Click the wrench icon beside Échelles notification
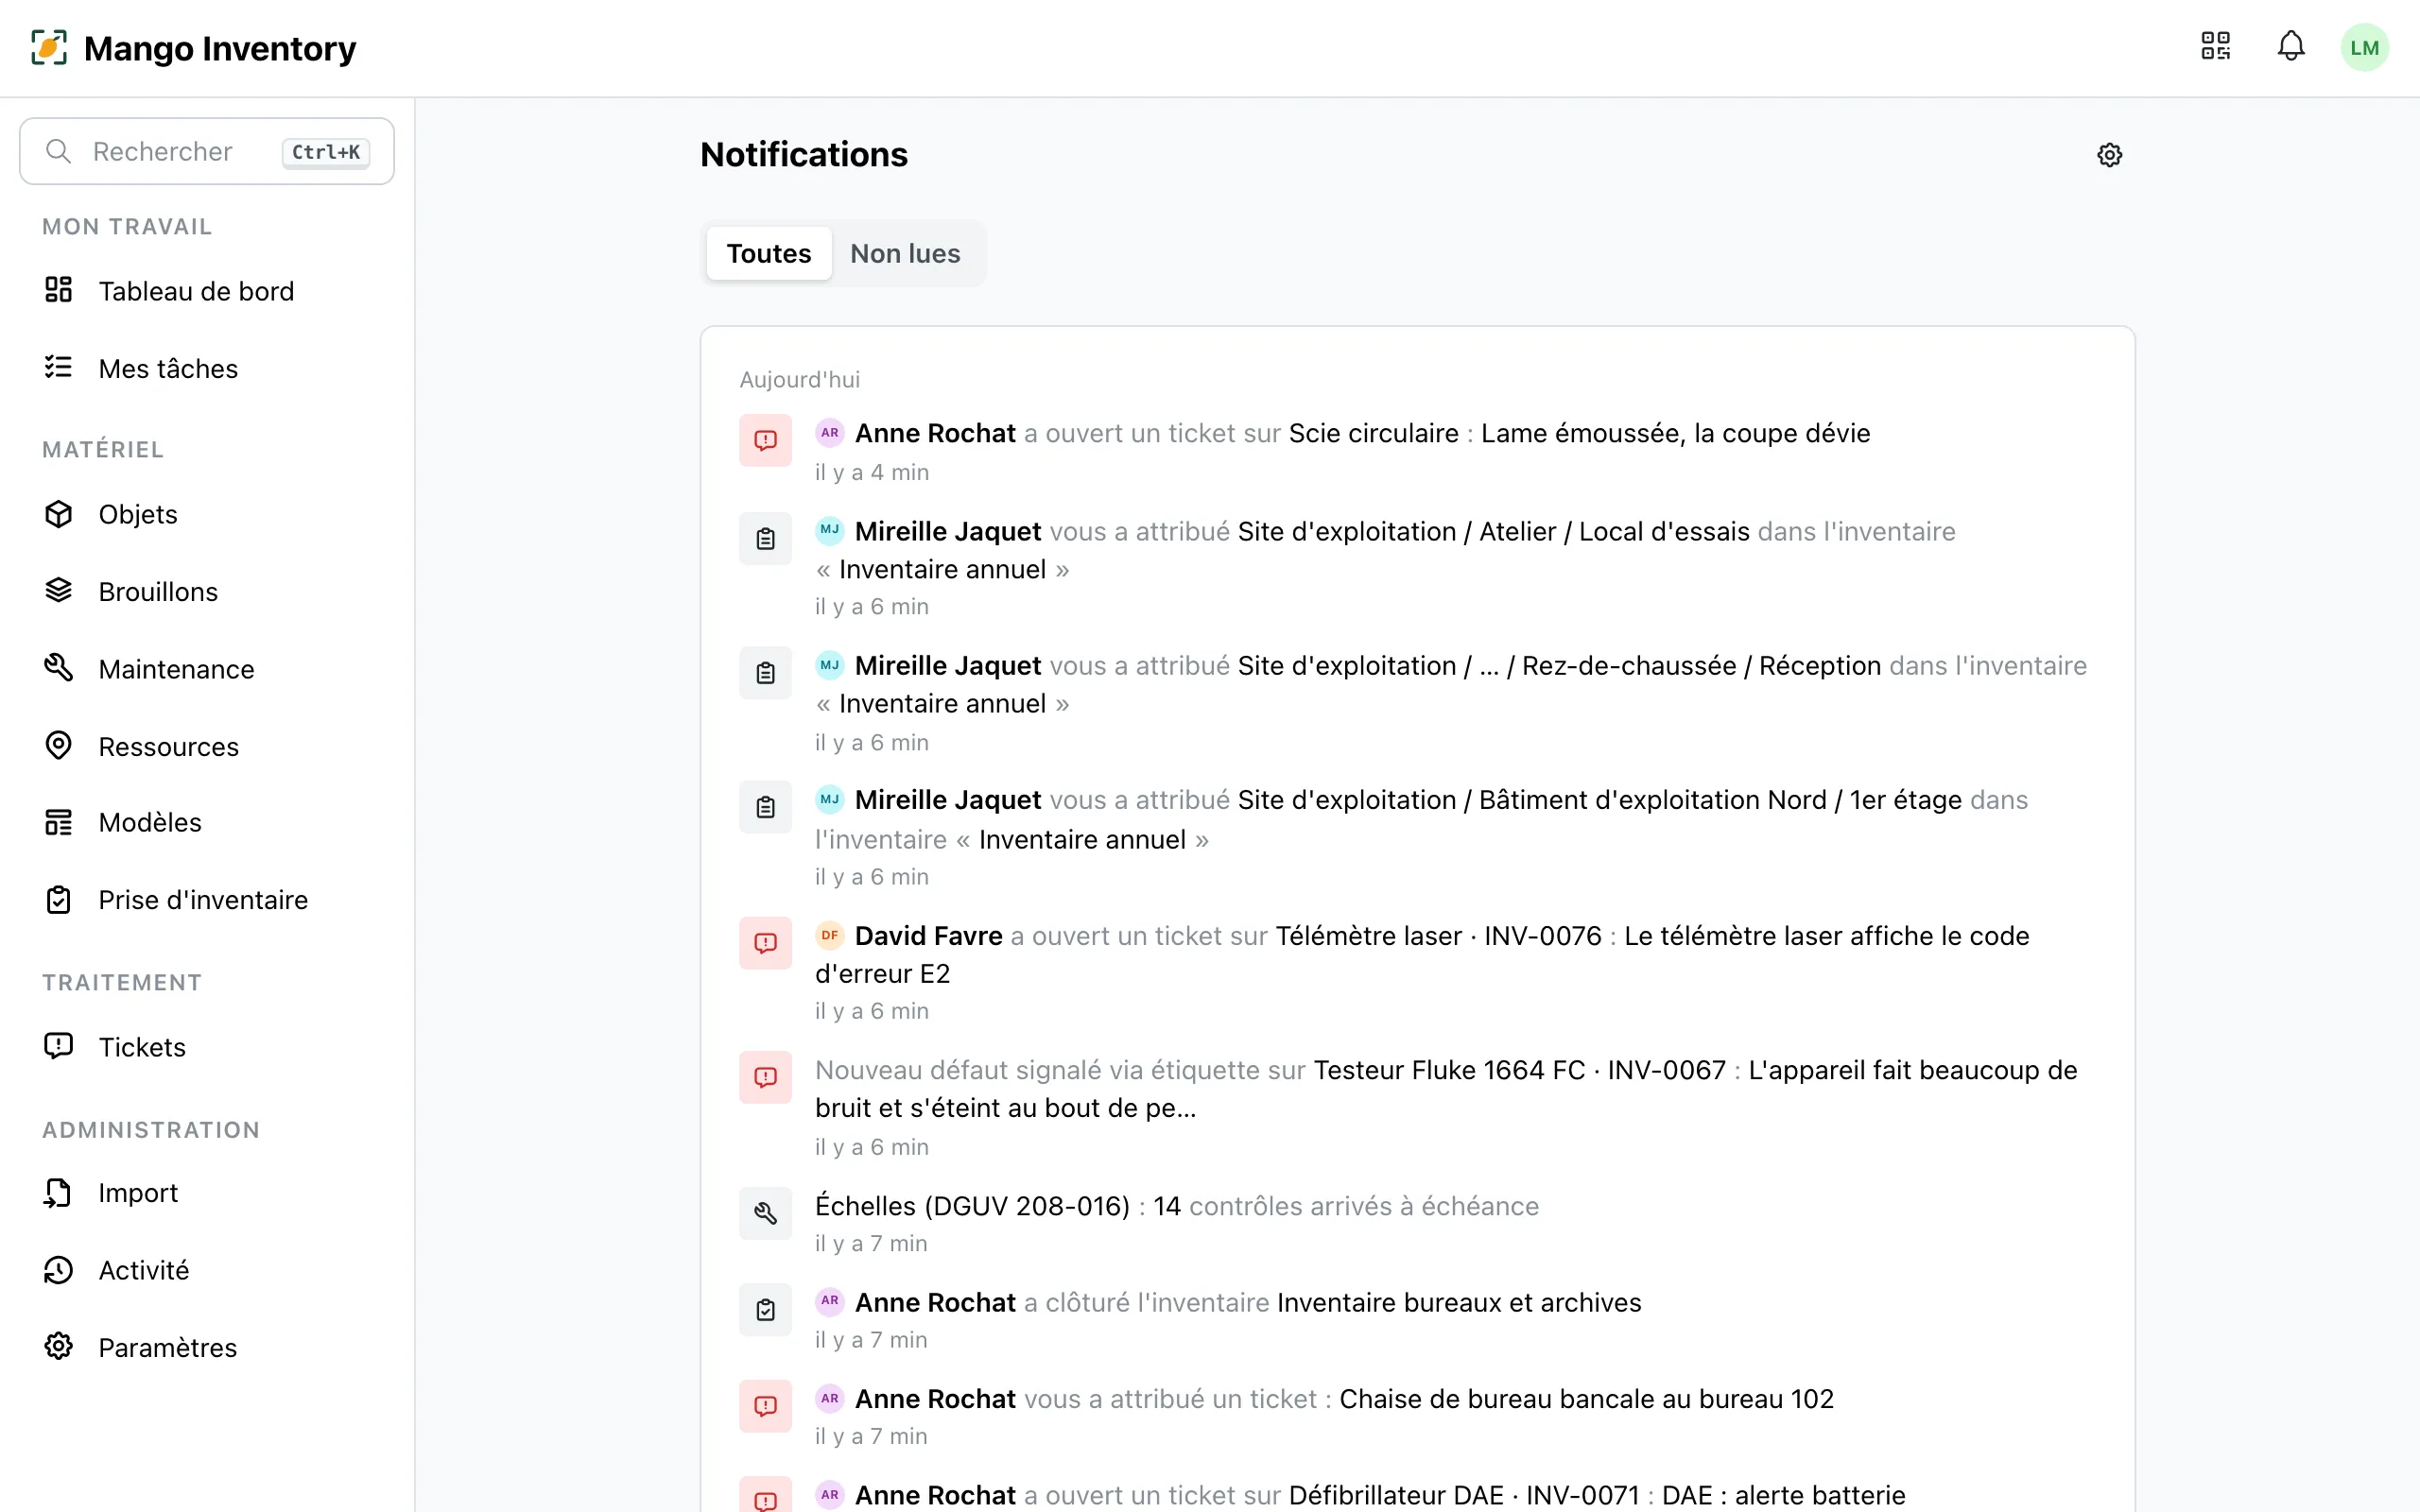2420x1512 pixels. [x=765, y=1213]
